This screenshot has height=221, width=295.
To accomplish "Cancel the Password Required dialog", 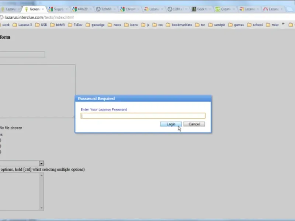I will [194, 124].
